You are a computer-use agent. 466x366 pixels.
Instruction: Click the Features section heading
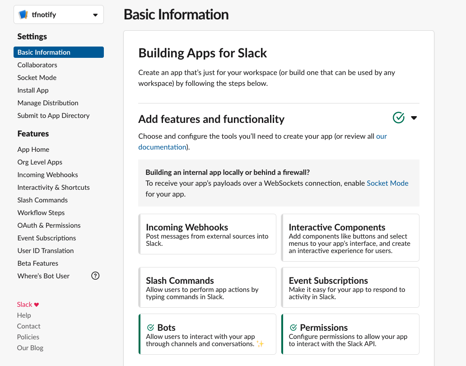tap(33, 134)
